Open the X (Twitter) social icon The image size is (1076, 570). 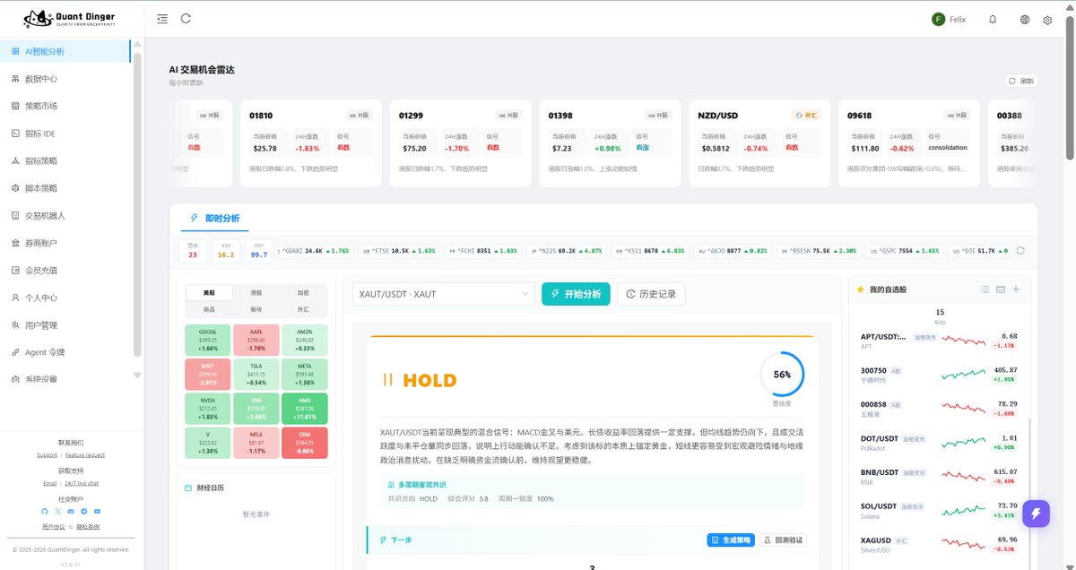click(58, 511)
